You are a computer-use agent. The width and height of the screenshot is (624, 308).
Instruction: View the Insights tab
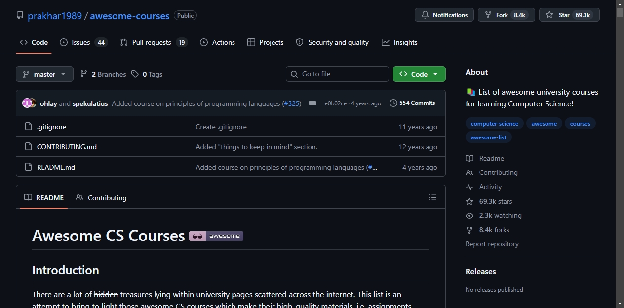(399, 42)
